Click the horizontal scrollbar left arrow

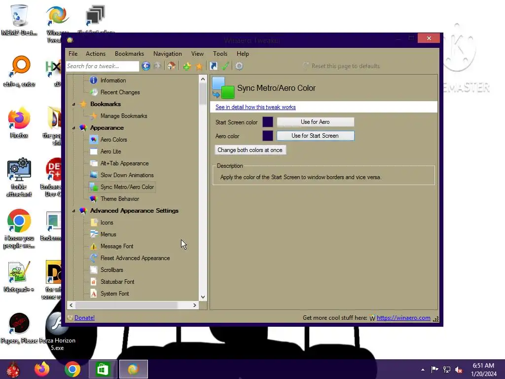coord(71,305)
